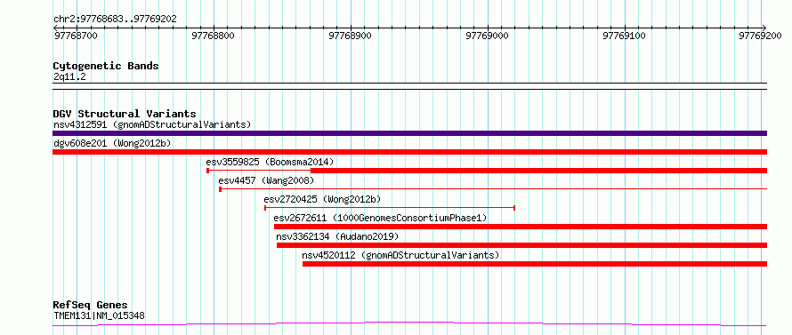Click ruler position 97768700

click(76, 36)
